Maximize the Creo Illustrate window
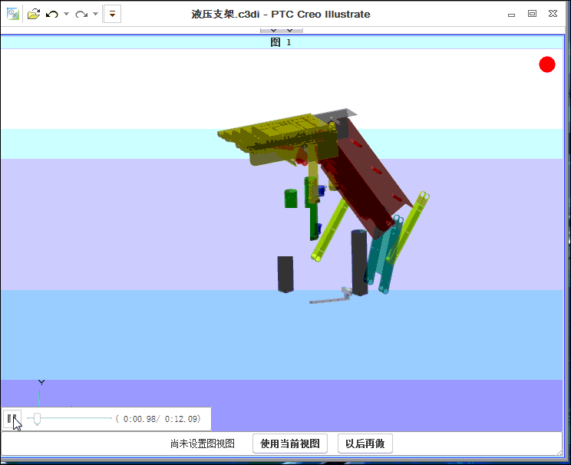571x465 pixels. (532, 14)
